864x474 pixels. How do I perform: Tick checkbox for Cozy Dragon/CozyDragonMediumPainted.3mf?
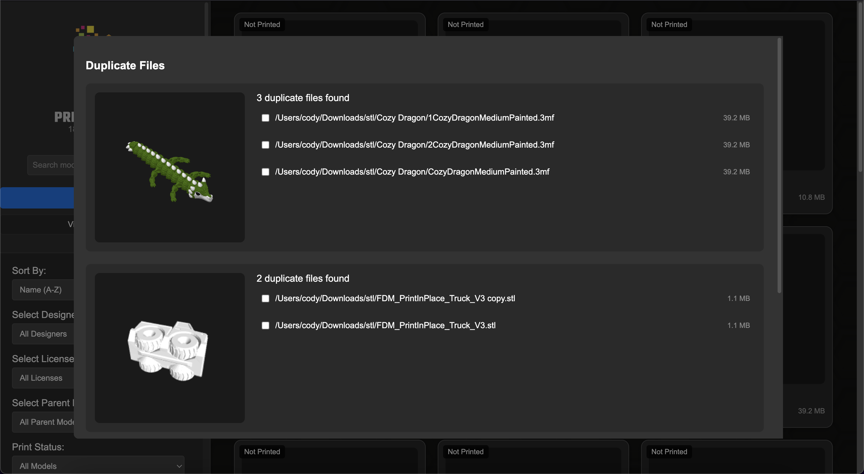point(265,172)
